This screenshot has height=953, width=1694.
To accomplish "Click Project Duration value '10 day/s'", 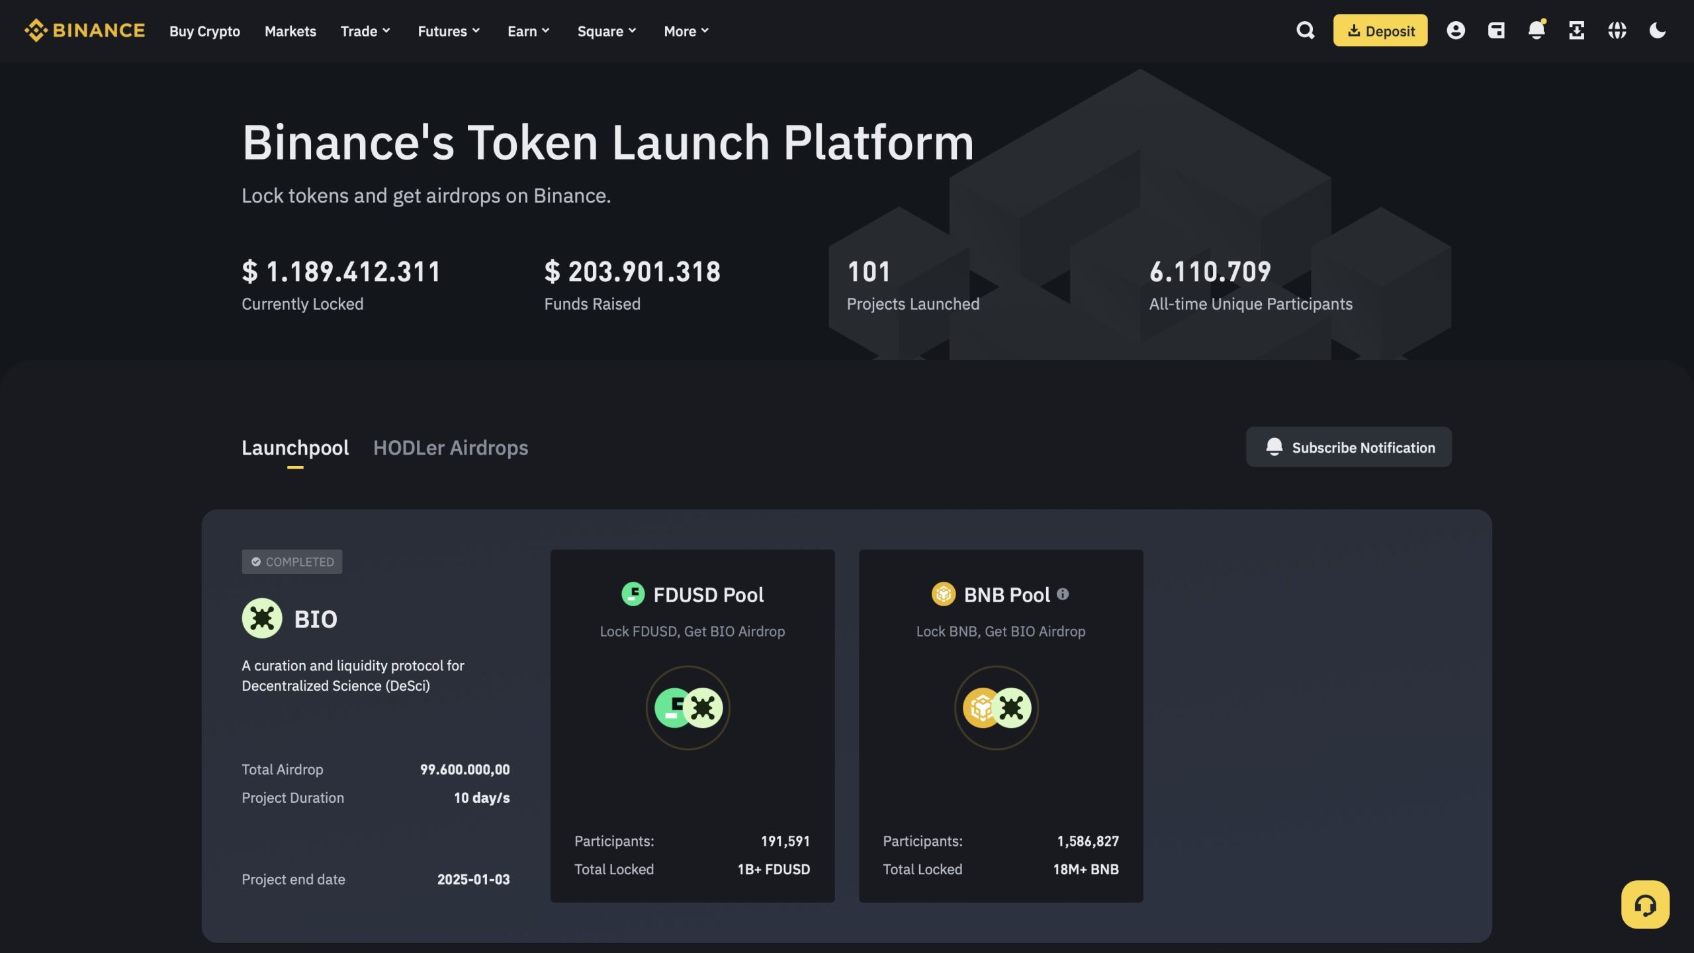I will [x=482, y=797].
